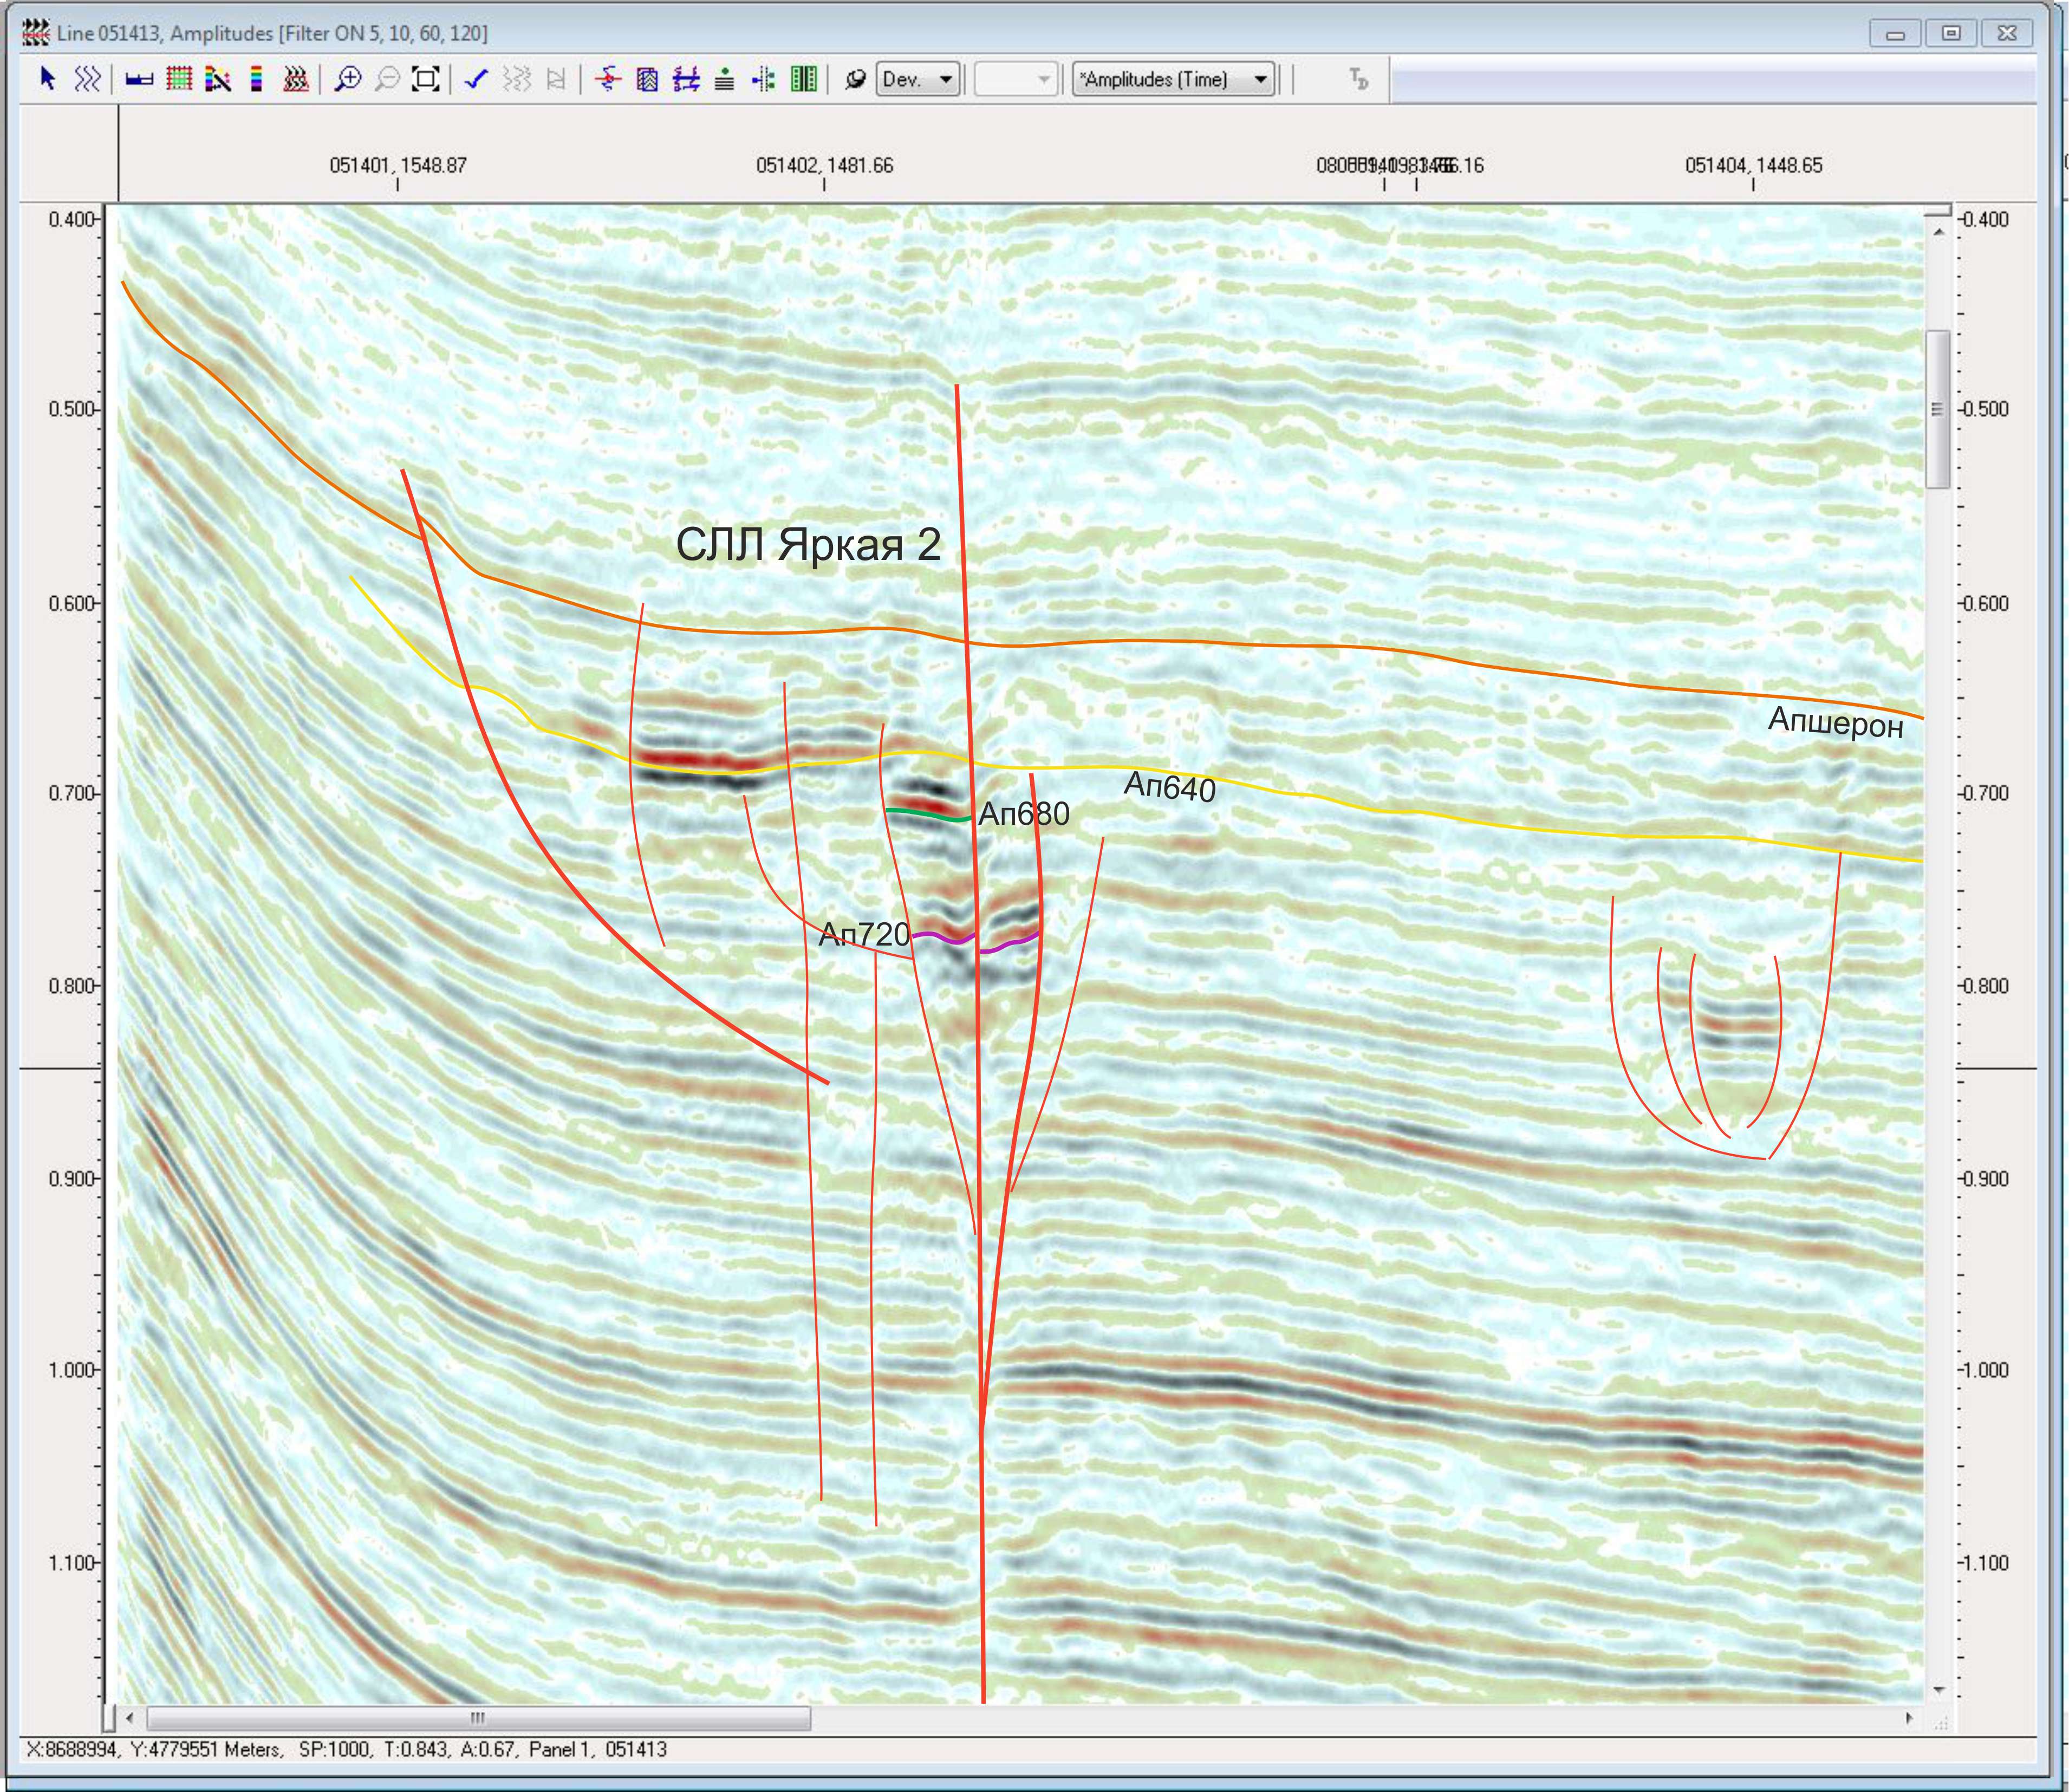This screenshot has height=1792, width=2069.
Task: Click the blue fault segments icon
Action: (x=686, y=79)
